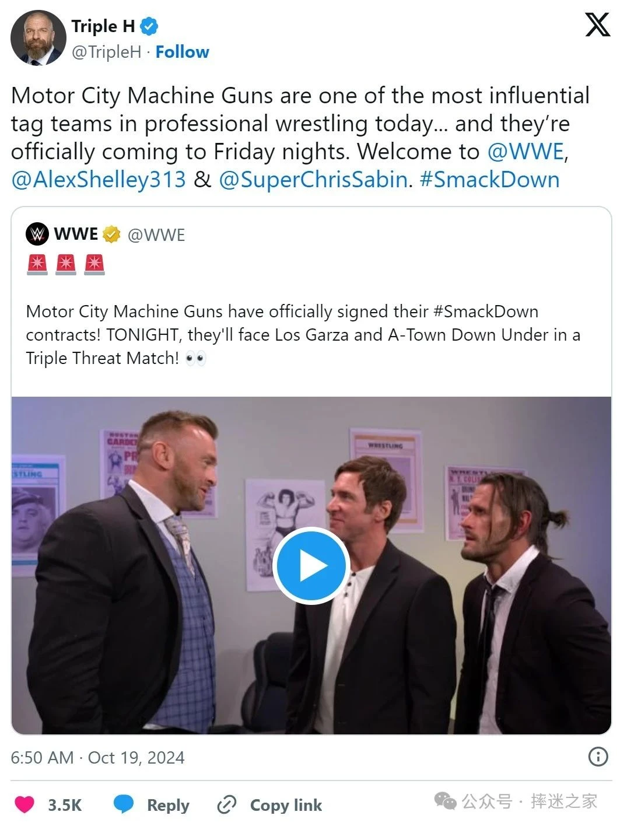Click the Reply text button

point(168,805)
